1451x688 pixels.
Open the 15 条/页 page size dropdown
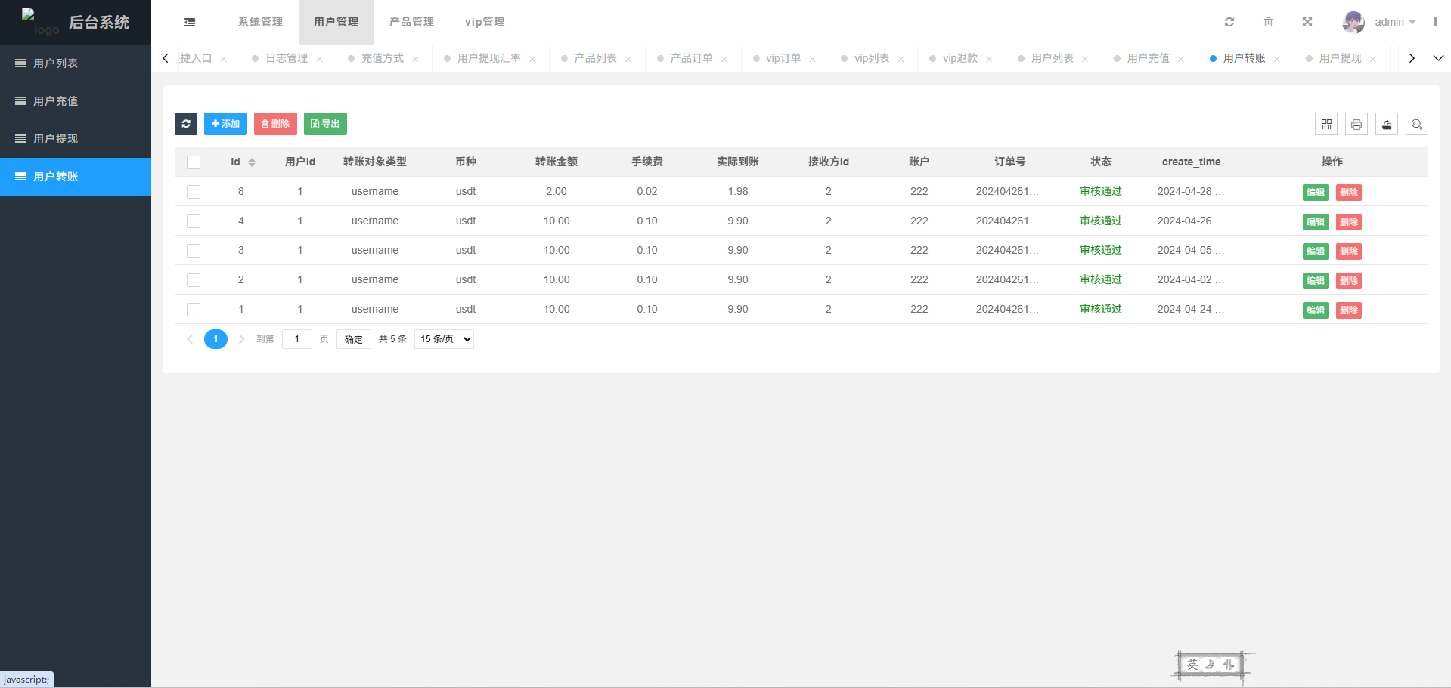point(444,339)
